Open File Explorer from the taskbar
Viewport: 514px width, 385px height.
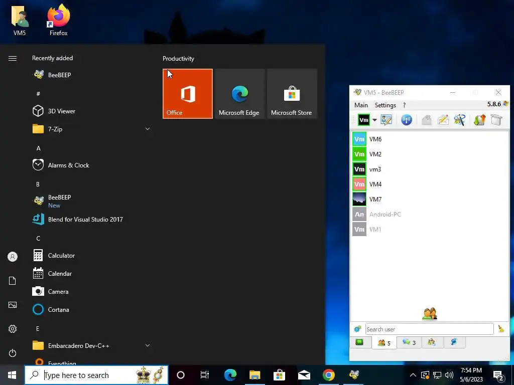coord(254,375)
